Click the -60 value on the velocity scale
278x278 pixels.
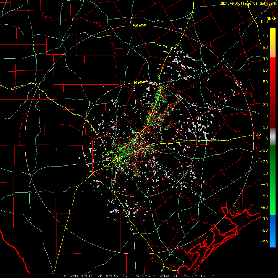pyautogui.click(x=264, y=208)
